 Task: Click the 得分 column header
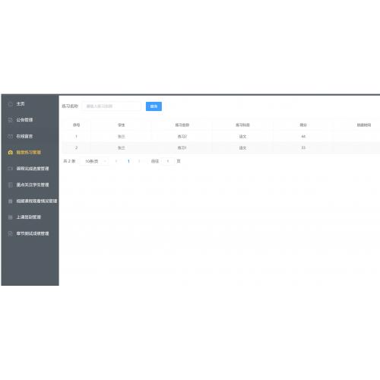click(x=303, y=125)
